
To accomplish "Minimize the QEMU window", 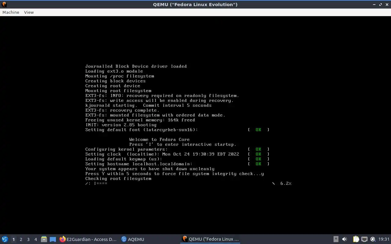I will point(374,4).
